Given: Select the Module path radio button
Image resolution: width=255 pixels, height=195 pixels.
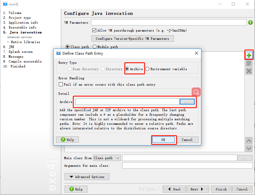Looking at the screenshot, I should [94, 47].
